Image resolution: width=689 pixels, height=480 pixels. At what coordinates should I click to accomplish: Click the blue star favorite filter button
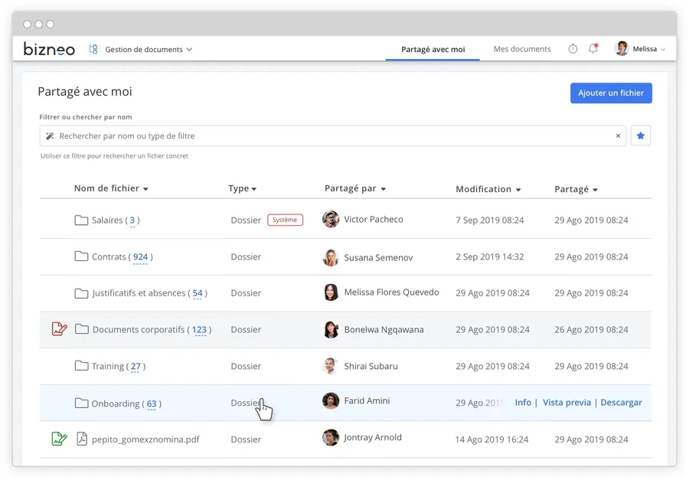click(641, 136)
